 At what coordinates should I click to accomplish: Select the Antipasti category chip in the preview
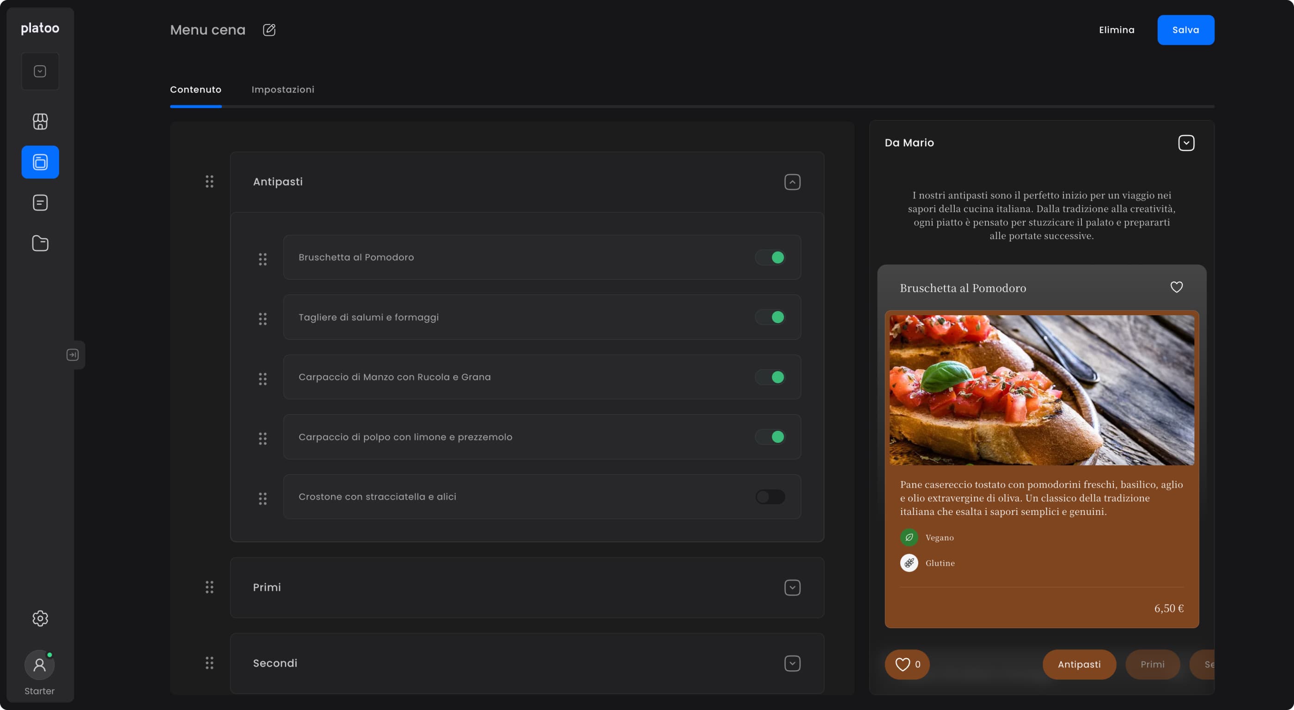[1079, 664]
